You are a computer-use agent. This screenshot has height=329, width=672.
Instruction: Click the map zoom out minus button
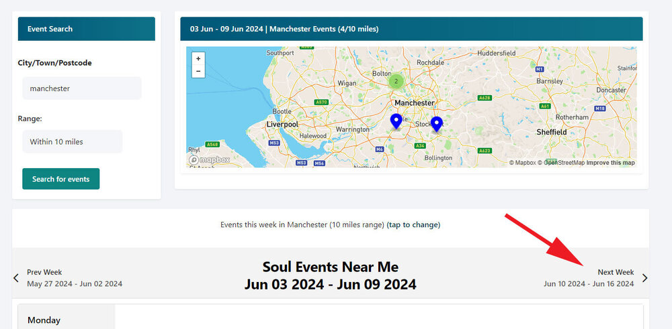[x=198, y=71]
